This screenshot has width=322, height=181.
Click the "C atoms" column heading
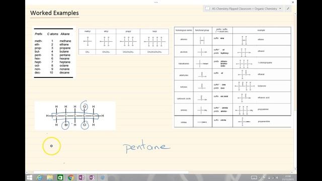point(52,34)
